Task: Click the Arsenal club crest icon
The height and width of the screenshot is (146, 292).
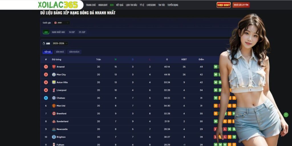Action: coord(54,67)
